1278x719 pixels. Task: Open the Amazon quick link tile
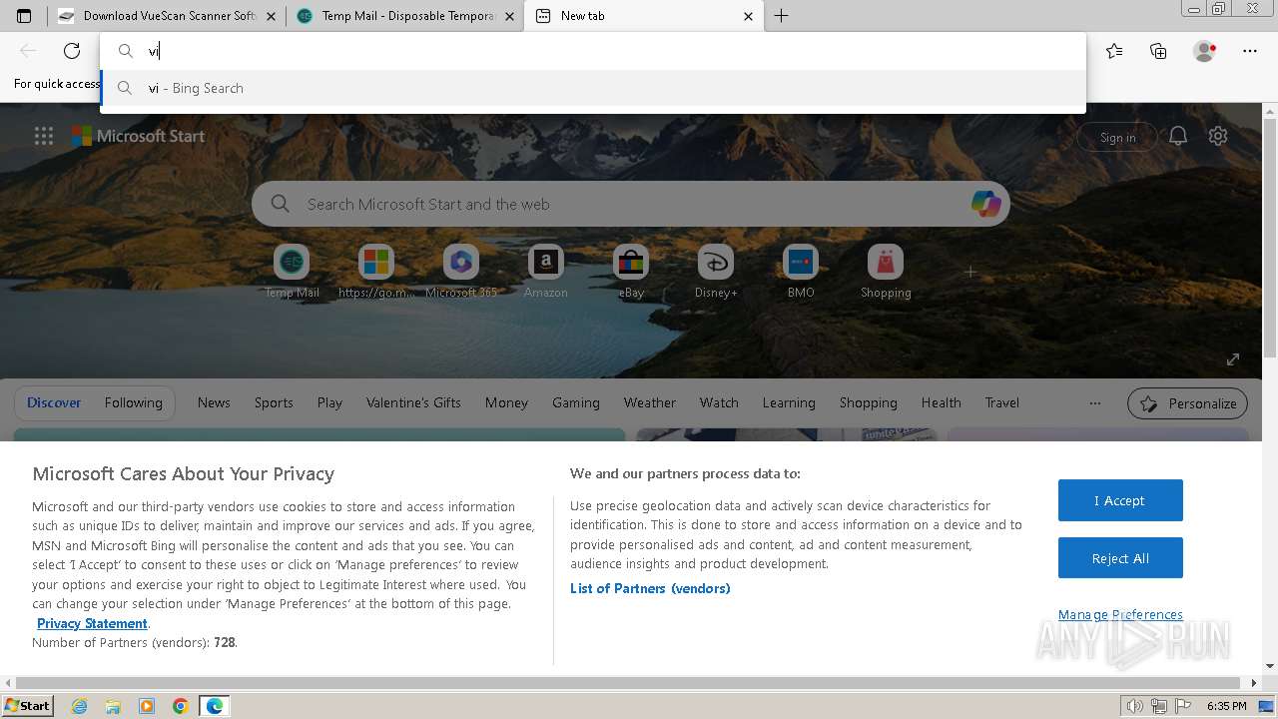(x=546, y=272)
